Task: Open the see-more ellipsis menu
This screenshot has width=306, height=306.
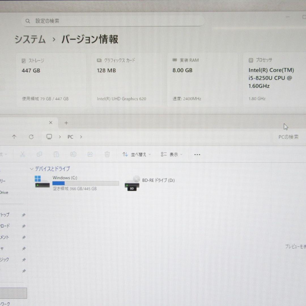Action: pyautogui.click(x=197, y=154)
